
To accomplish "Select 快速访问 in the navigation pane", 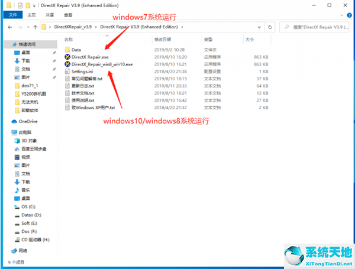I will coord(27,44).
